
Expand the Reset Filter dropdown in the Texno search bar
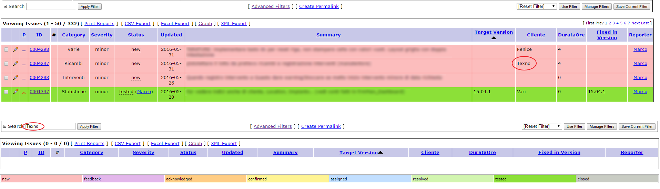[541, 126]
